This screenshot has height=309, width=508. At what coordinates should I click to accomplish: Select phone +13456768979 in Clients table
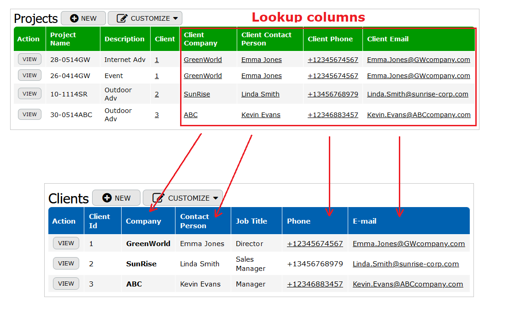[315, 264]
